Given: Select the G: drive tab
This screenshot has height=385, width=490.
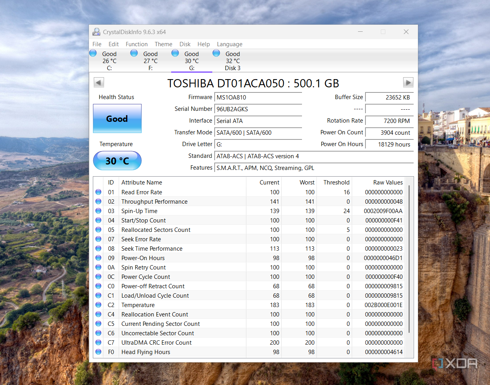Looking at the screenshot, I should coord(192,61).
